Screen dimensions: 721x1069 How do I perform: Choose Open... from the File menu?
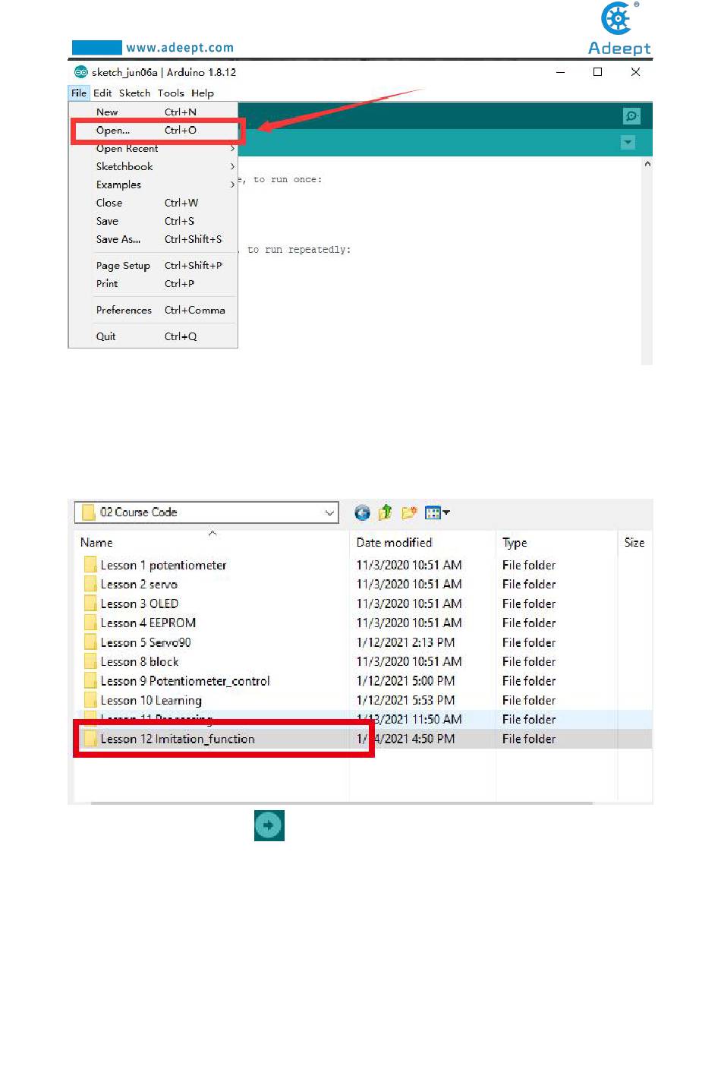[153, 130]
